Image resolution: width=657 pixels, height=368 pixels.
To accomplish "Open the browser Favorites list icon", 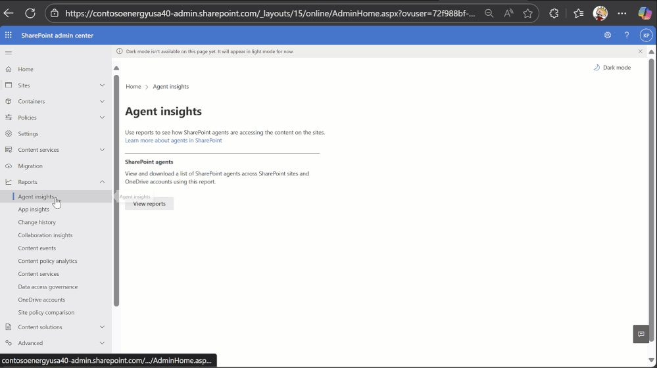I will [579, 13].
